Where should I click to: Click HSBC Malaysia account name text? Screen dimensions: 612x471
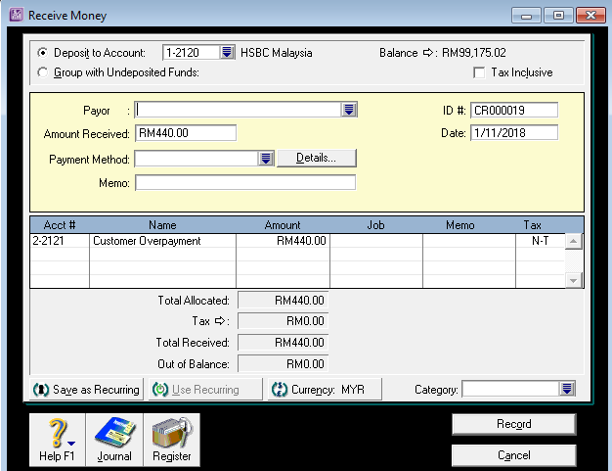tap(277, 53)
